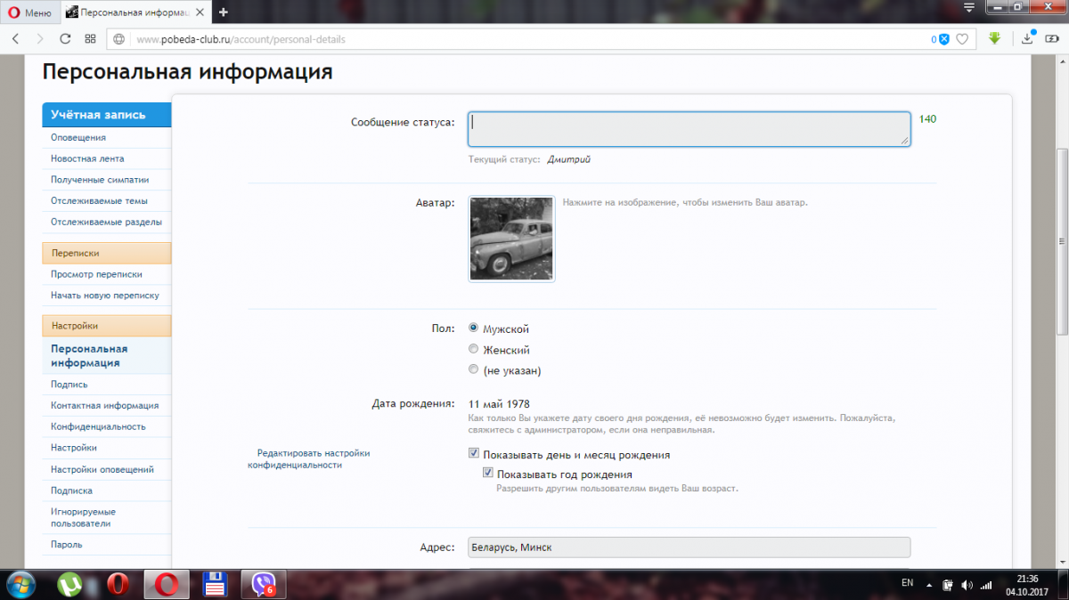
Task: Open the Opera Меню dropdown
Action: point(29,12)
